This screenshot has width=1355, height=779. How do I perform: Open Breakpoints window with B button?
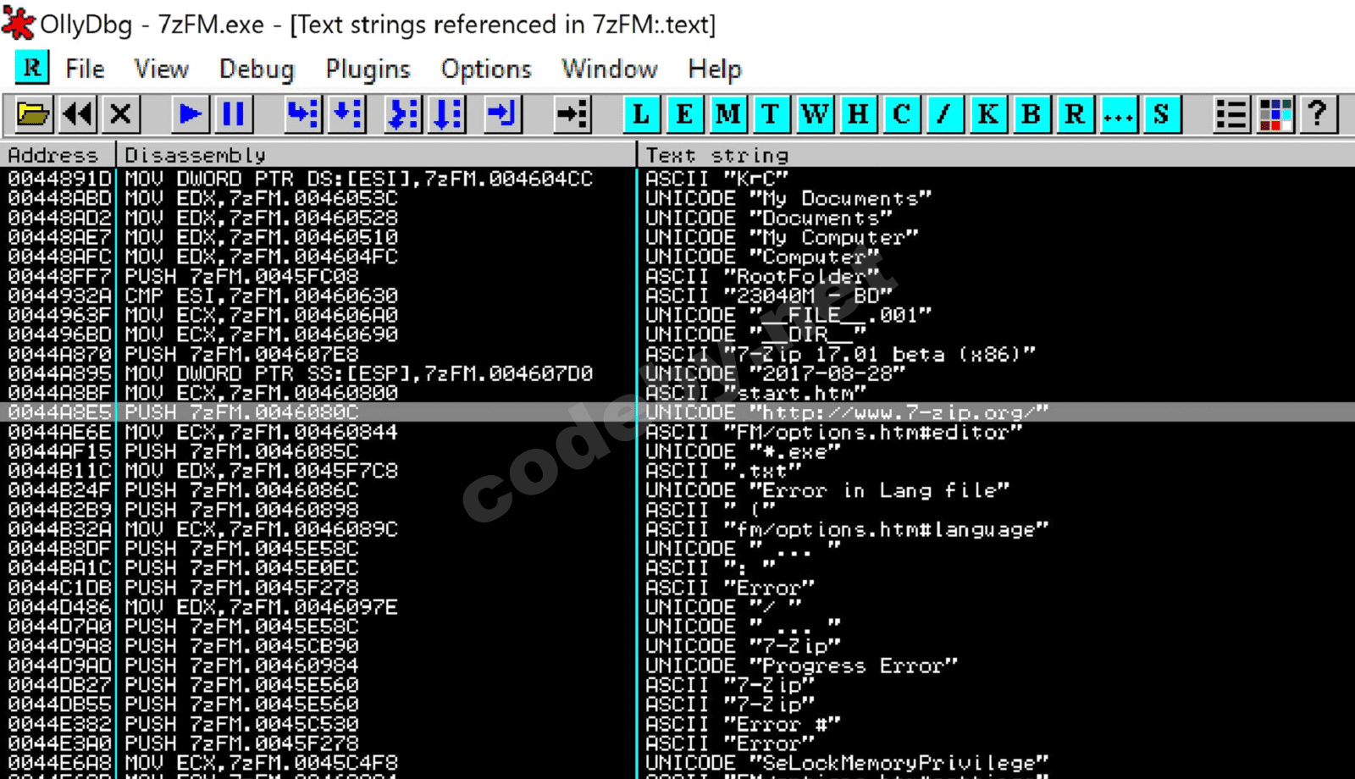[1031, 114]
